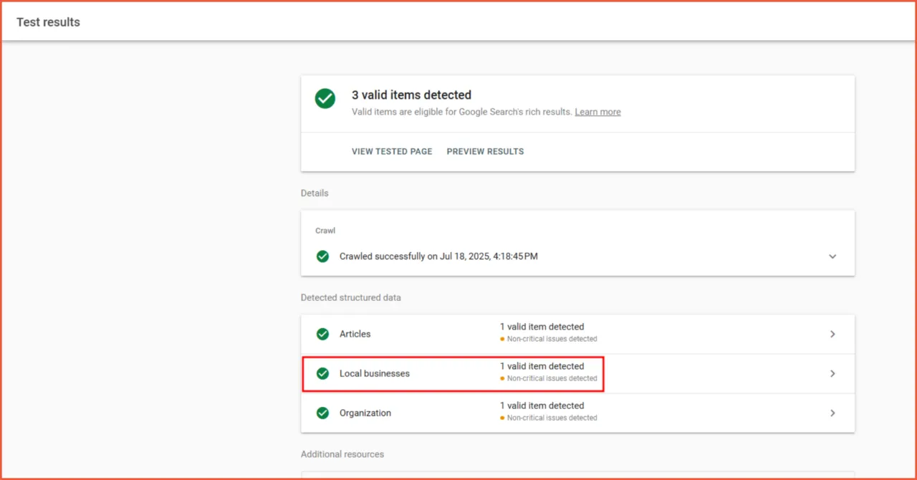Click the large green checkmark beside 3 valid items
This screenshot has width=917, height=480.
tap(325, 99)
